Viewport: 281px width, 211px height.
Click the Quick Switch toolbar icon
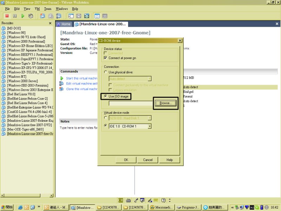[79, 16]
